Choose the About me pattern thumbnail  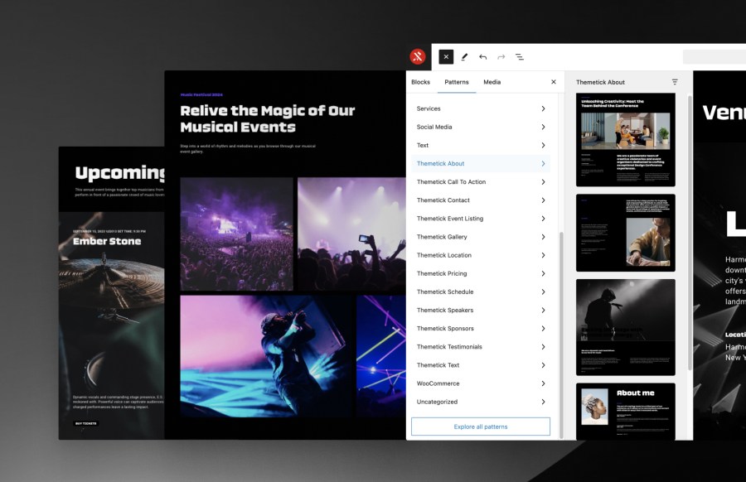(626, 411)
